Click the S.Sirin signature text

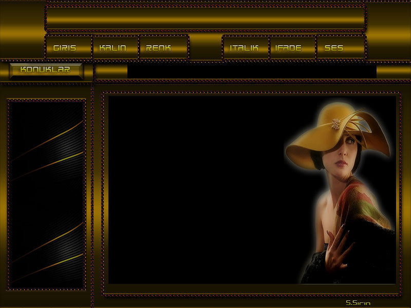point(358,303)
